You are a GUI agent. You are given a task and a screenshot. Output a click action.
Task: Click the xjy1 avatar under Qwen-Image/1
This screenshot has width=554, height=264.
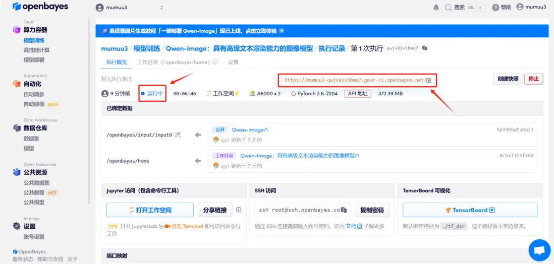pyautogui.click(x=216, y=140)
